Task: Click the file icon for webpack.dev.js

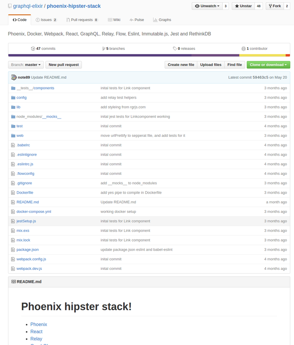Action: (13, 269)
